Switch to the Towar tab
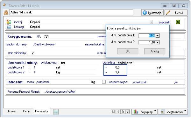This screenshot has width=191, height=118. click(11, 111)
